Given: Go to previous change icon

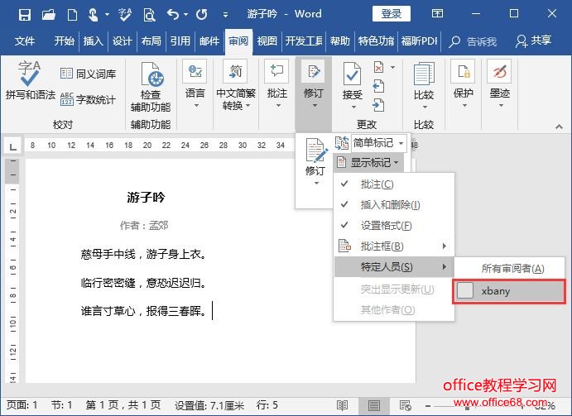Looking at the screenshot, I should [x=378, y=86].
